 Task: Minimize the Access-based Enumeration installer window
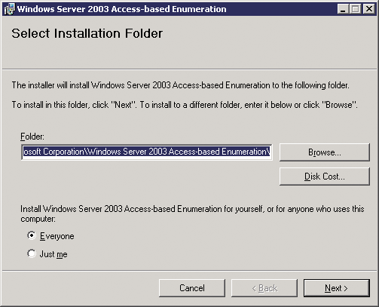point(343,9)
